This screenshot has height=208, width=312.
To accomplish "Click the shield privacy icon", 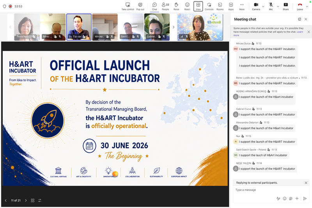I will 4,6.
